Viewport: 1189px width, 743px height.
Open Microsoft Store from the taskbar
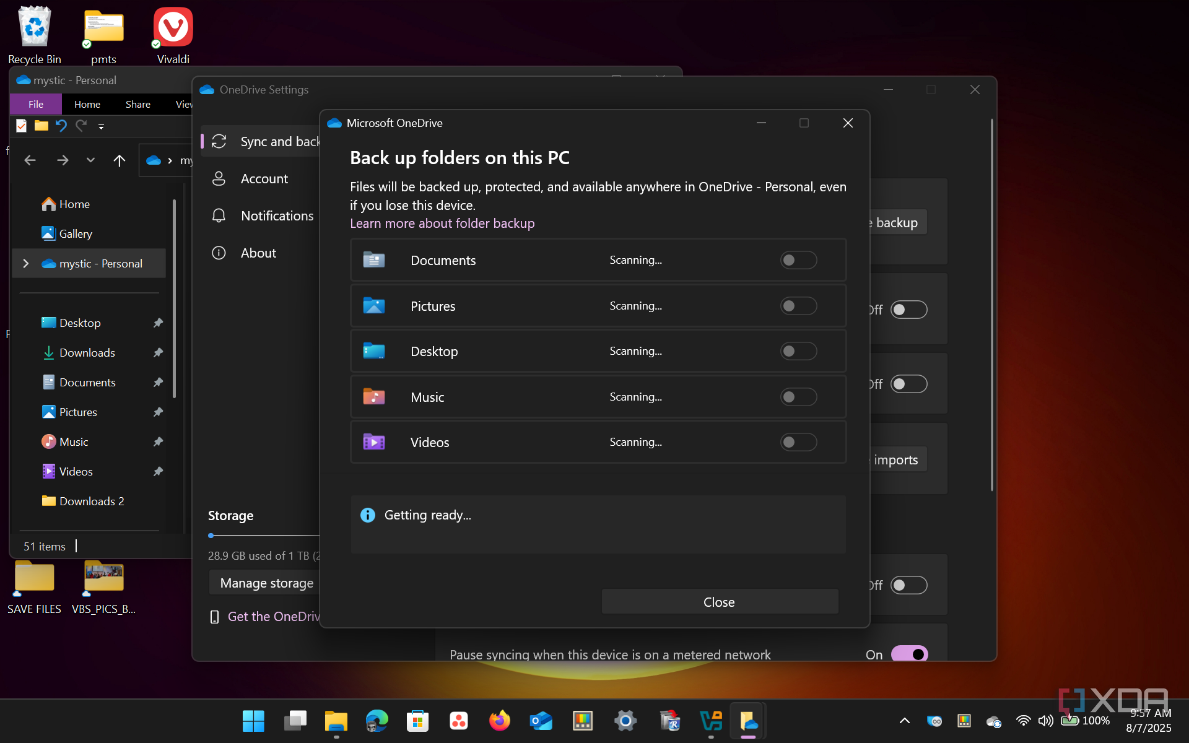point(418,721)
